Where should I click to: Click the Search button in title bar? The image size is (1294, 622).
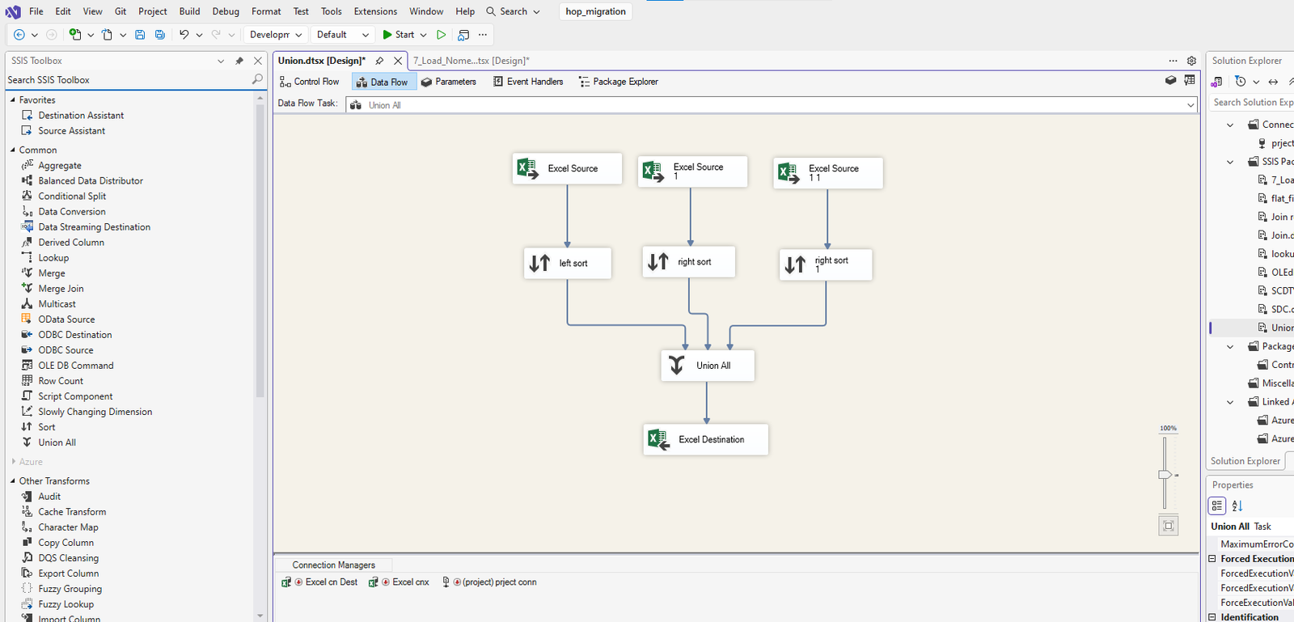513,11
